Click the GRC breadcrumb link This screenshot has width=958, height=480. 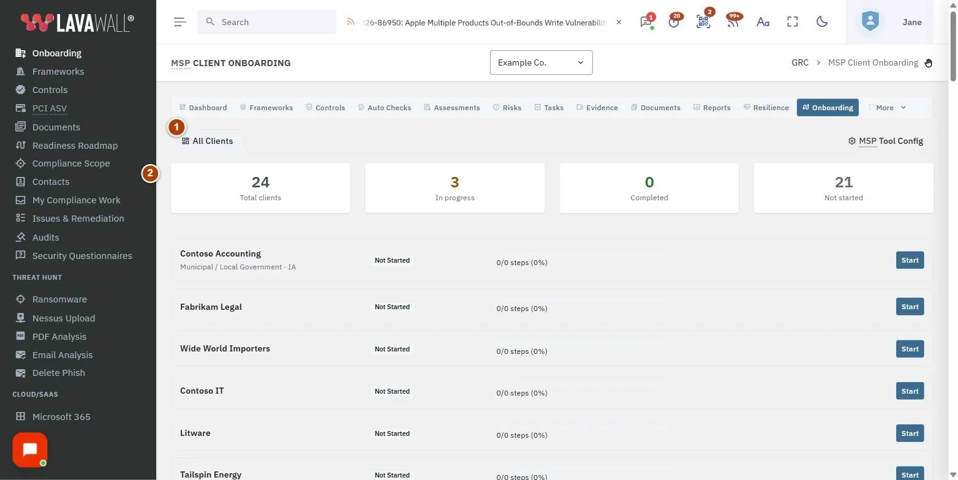coord(800,62)
